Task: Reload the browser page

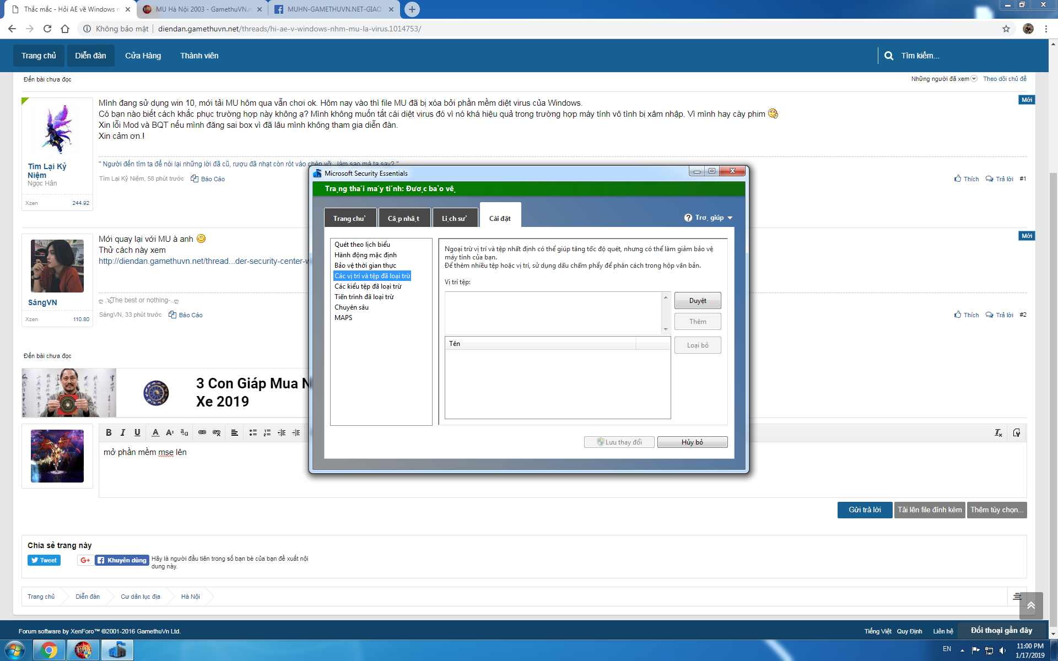Action: click(47, 29)
